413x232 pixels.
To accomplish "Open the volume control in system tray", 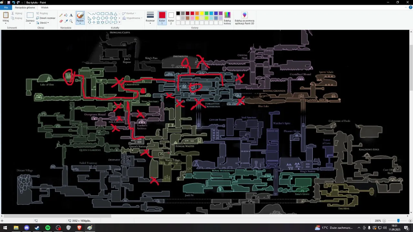I will tap(385, 228).
